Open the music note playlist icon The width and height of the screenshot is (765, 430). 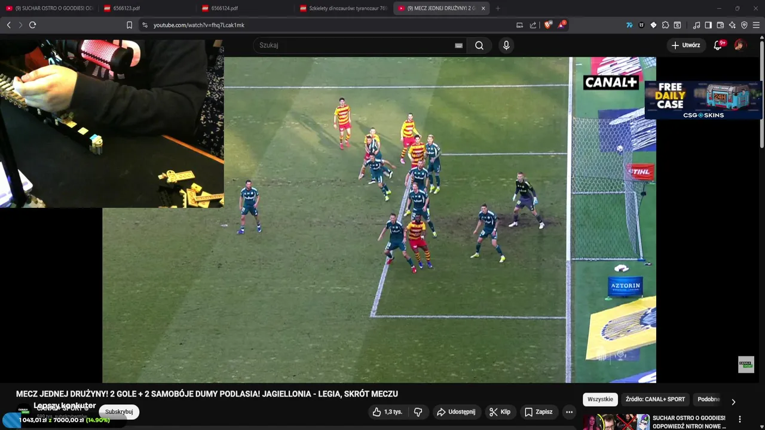click(696, 25)
